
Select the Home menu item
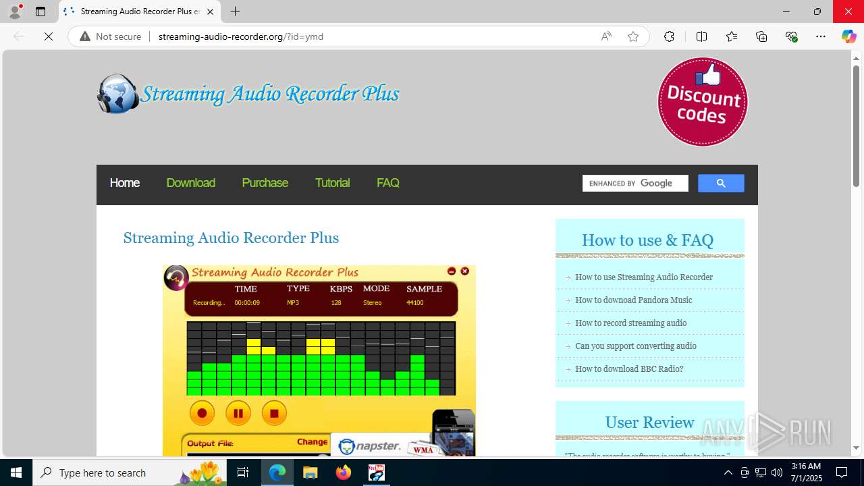point(125,183)
